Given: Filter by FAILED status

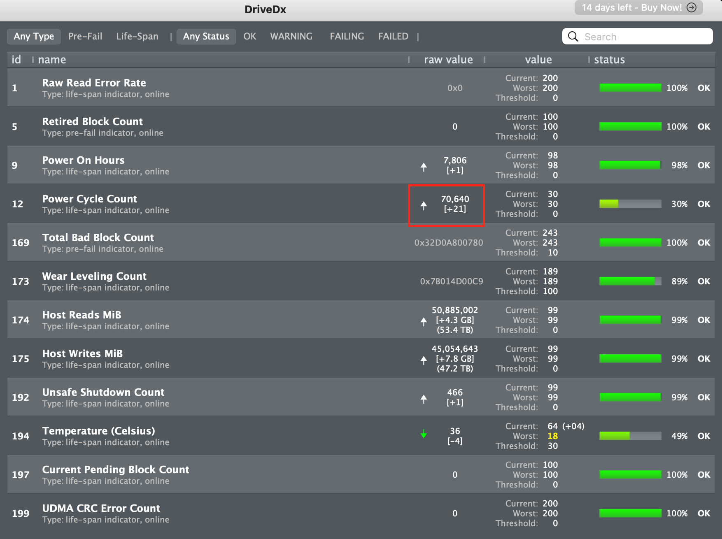Looking at the screenshot, I should [x=394, y=36].
